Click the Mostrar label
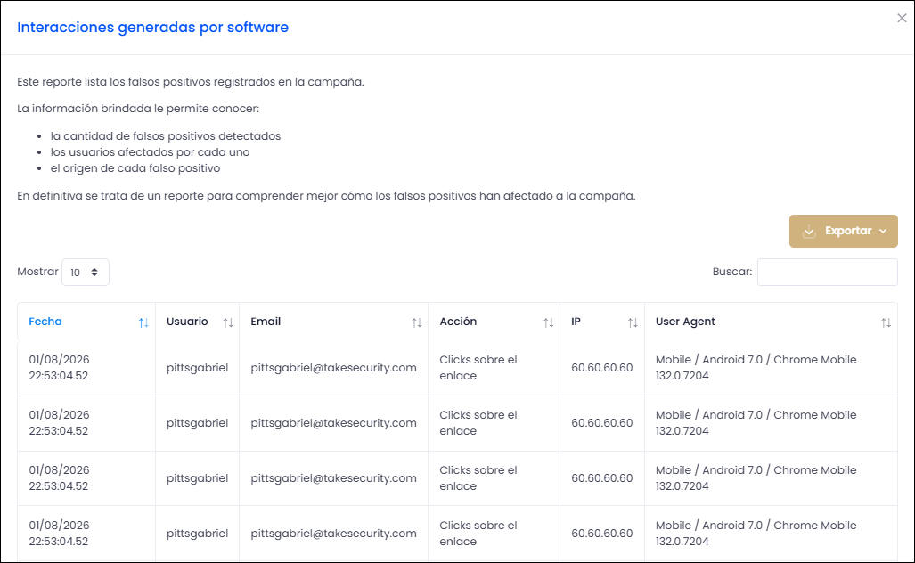 point(37,272)
